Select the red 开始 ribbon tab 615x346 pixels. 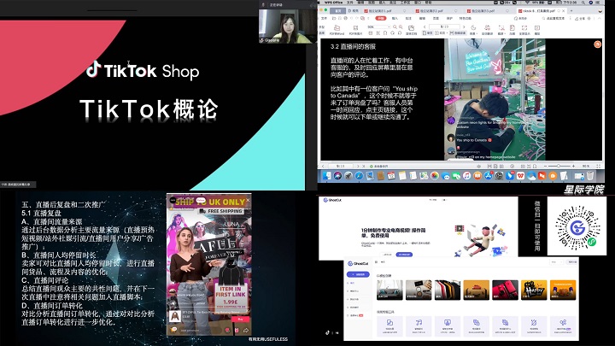[x=380, y=18]
